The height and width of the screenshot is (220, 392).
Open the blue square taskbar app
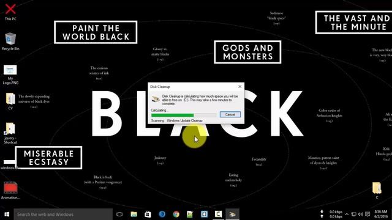pos(204,215)
